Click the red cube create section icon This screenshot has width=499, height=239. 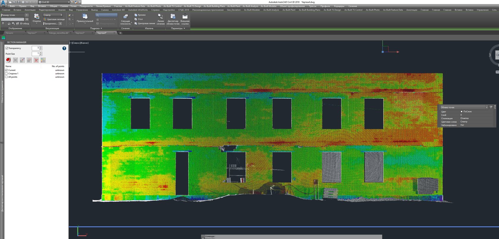8,60
